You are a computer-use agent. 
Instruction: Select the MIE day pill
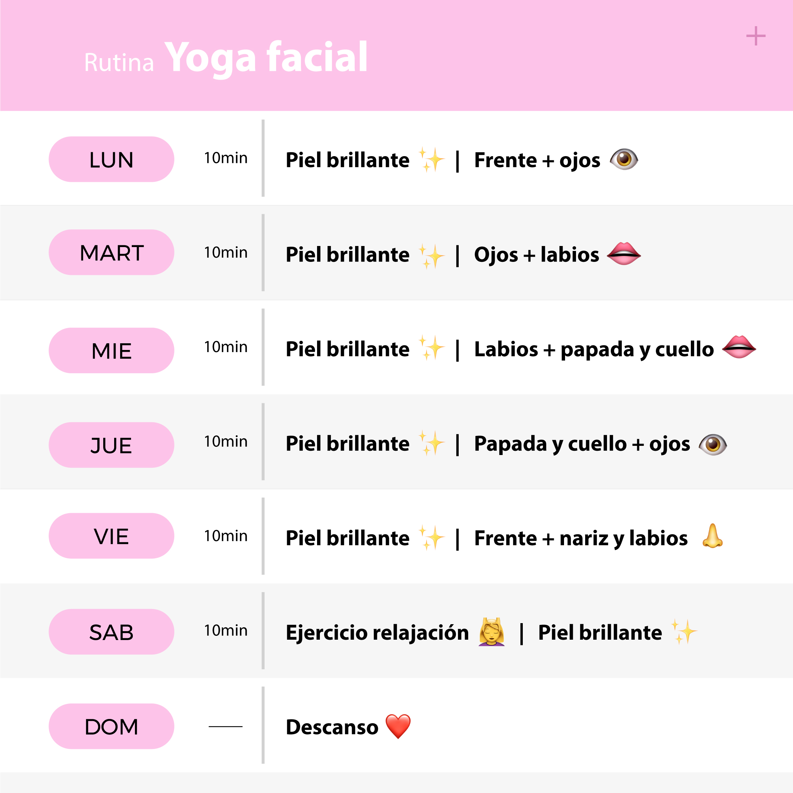click(111, 350)
